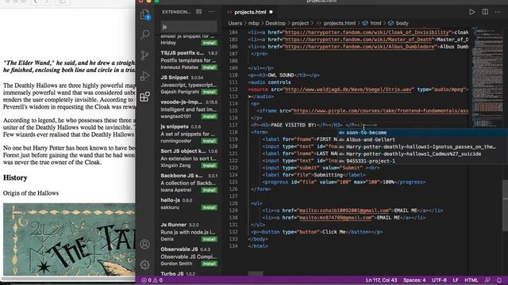
Task: Click the filter extensions icon
Action: (x=198, y=12)
